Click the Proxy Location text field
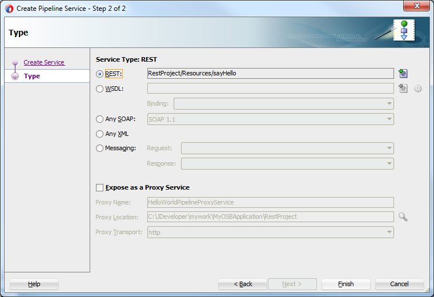434x297 pixels. click(x=271, y=216)
